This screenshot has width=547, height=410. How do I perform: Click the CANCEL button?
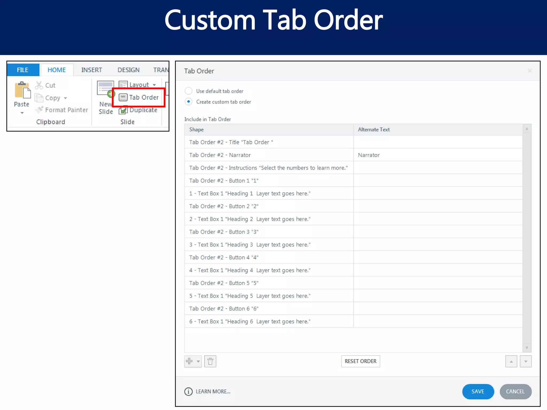515,392
